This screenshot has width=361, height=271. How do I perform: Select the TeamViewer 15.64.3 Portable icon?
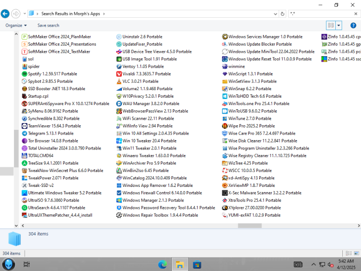pyautogui.click(x=24, y=126)
